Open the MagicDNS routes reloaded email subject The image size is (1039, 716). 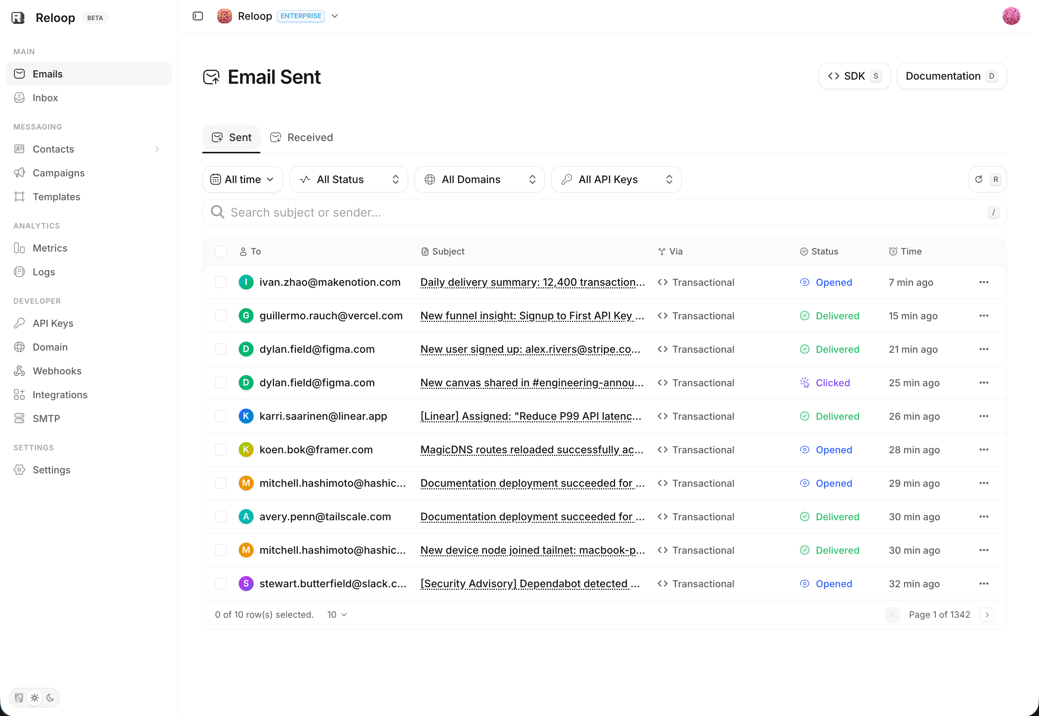(532, 450)
